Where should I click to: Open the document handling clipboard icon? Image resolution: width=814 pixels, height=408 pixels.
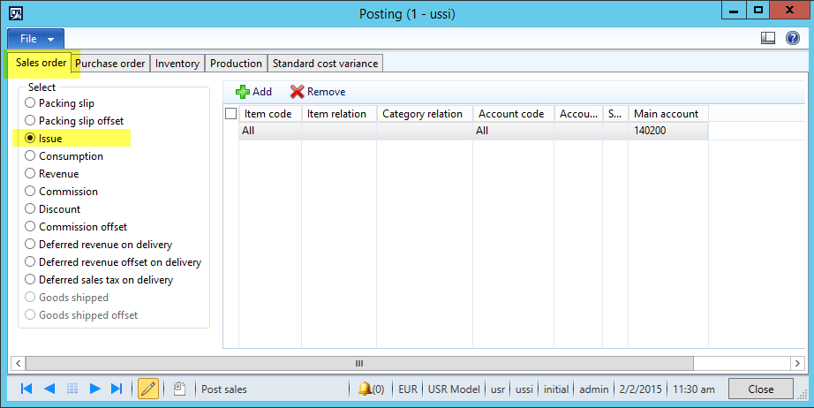tap(179, 389)
